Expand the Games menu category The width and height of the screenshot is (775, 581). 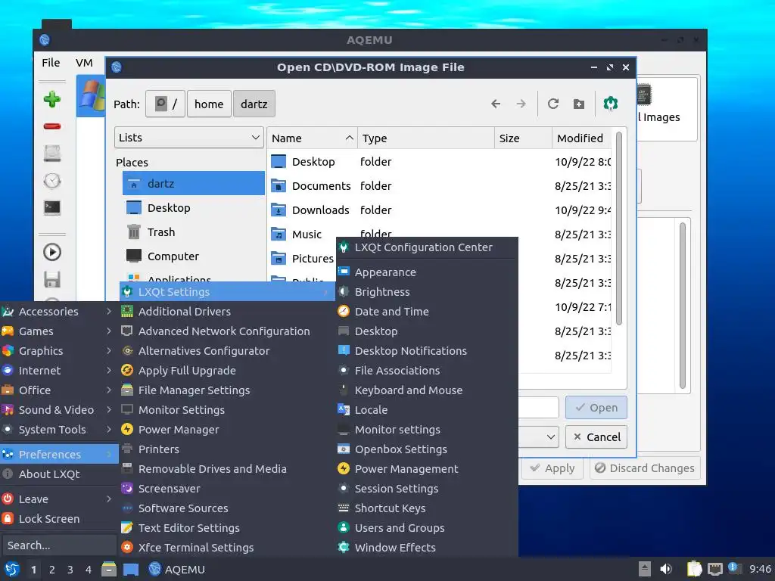[x=58, y=331]
